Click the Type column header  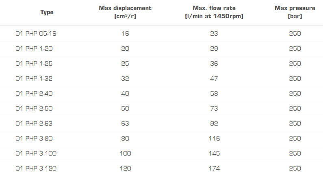[47, 12]
